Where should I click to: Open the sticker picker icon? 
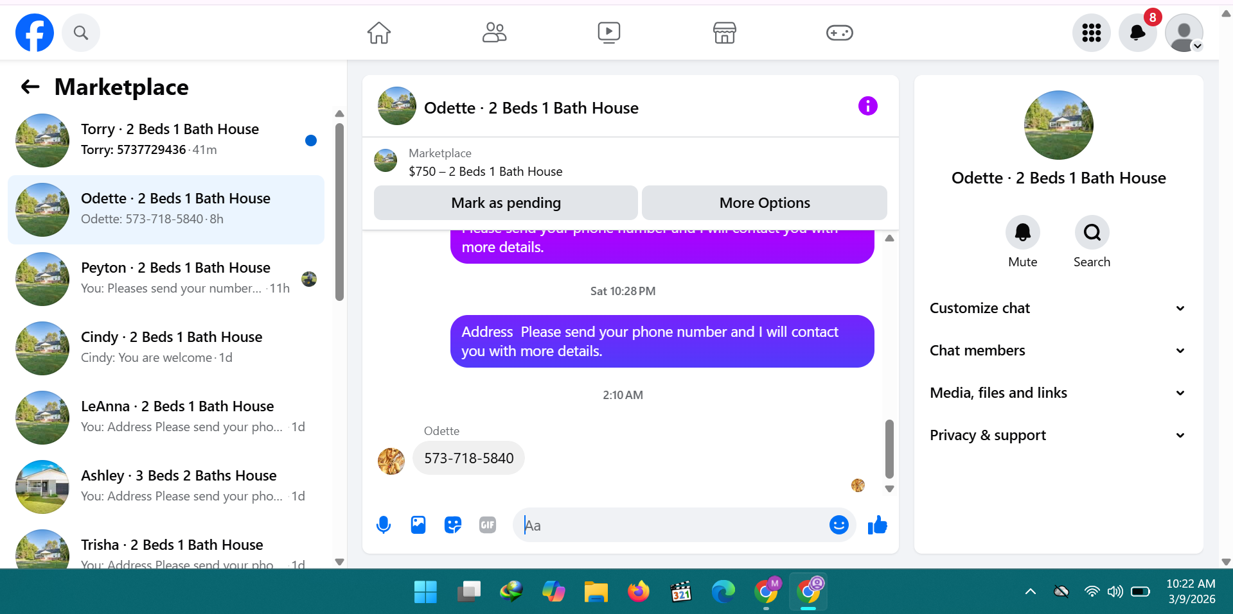[x=453, y=525]
